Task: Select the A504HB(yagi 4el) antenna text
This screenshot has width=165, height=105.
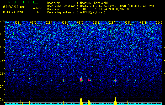Action: [93, 12]
